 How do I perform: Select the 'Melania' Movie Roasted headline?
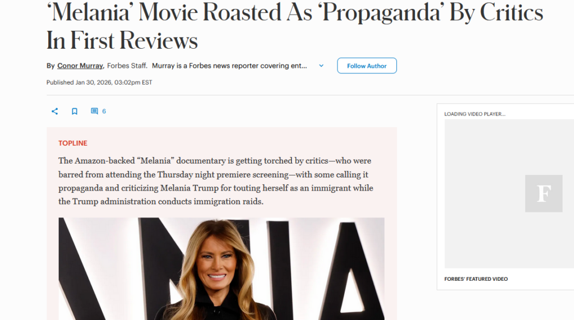tap(295, 26)
